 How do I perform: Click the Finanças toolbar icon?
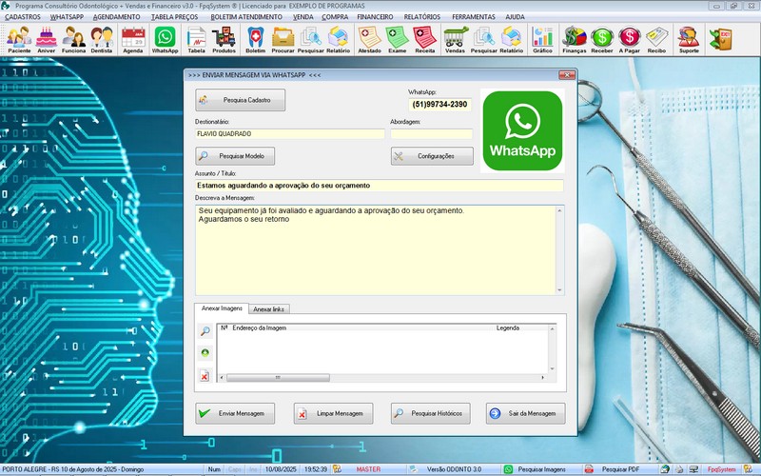click(x=575, y=38)
